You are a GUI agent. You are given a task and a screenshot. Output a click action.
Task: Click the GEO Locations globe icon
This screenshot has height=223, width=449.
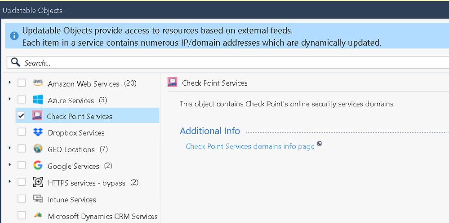38,149
